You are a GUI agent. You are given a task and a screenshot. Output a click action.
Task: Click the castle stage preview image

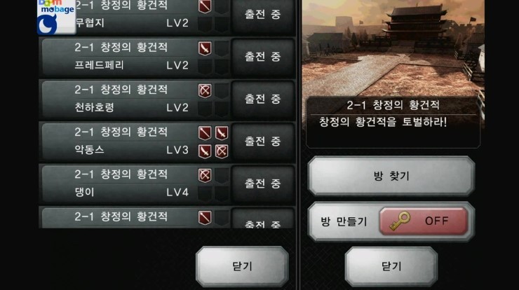[393, 48]
